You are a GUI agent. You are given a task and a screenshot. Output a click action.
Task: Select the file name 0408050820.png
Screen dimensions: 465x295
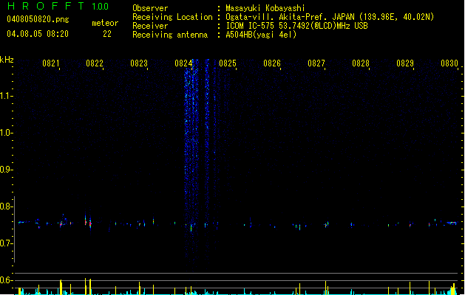pos(38,19)
